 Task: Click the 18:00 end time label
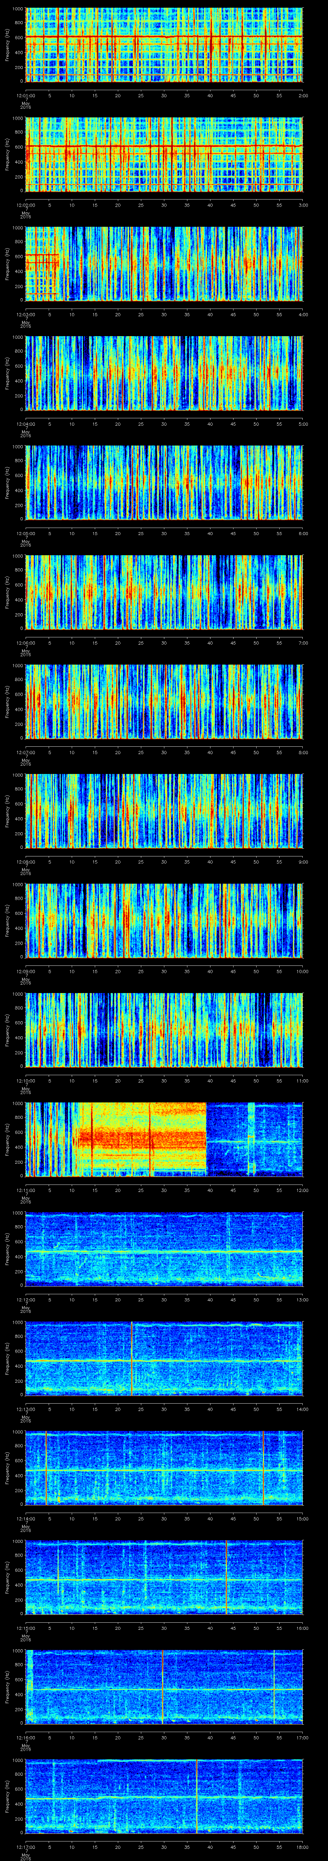[x=303, y=1847]
